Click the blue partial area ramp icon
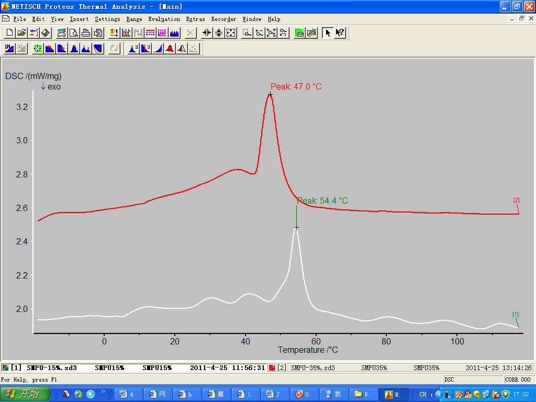This screenshot has width=536, height=402. (x=158, y=49)
